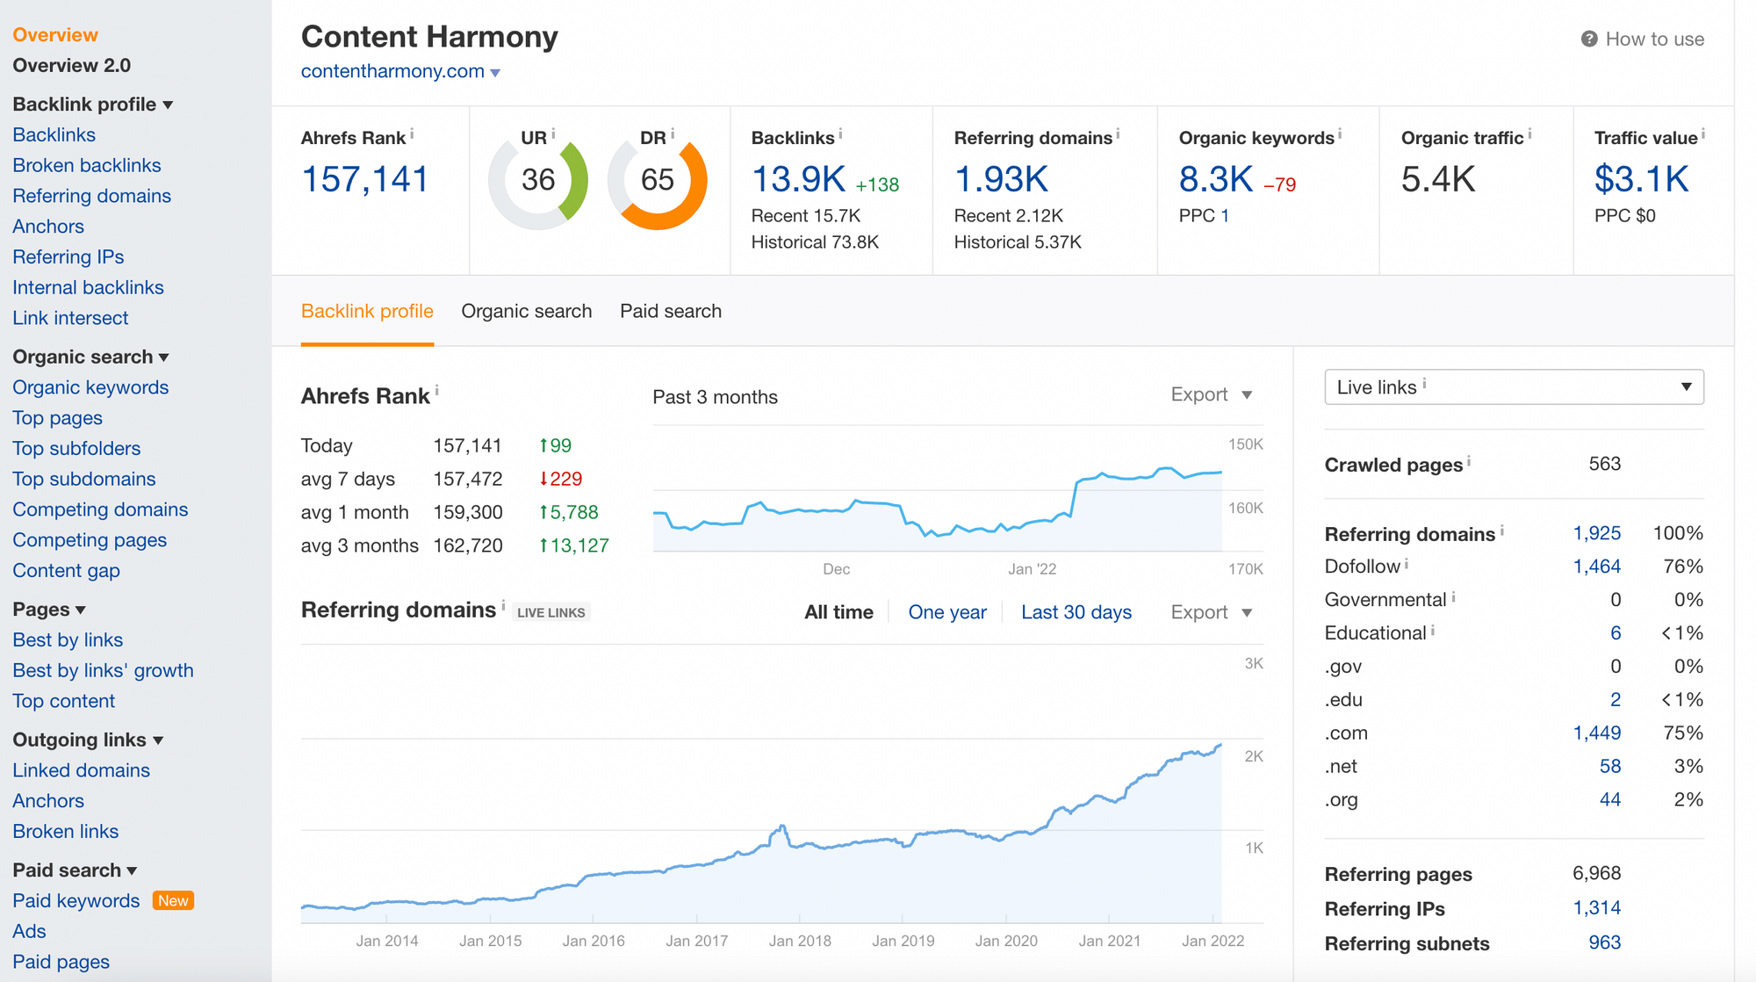Click the Ads sidebar link
This screenshot has height=982, width=1756.
click(x=29, y=931)
